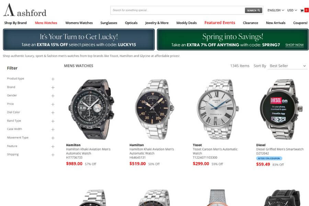Open the Womens Watches menu
Viewport: 309px width, 206px height.
(x=79, y=23)
